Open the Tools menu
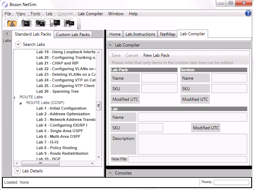 click(x=35, y=14)
